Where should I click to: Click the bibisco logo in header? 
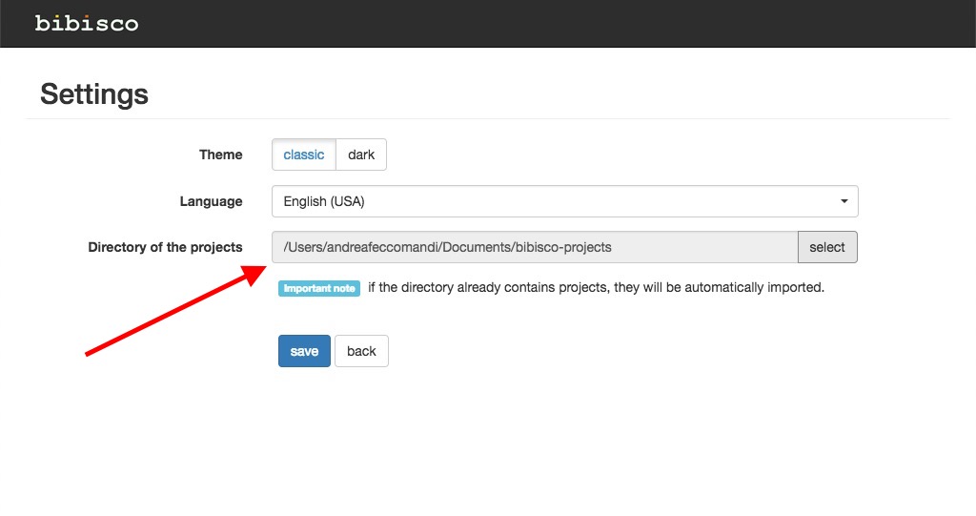(x=87, y=23)
